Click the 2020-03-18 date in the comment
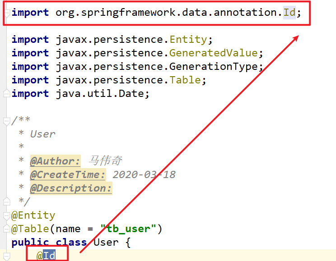The height and width of the screenshot is (261, 336). tap(144, 174)
